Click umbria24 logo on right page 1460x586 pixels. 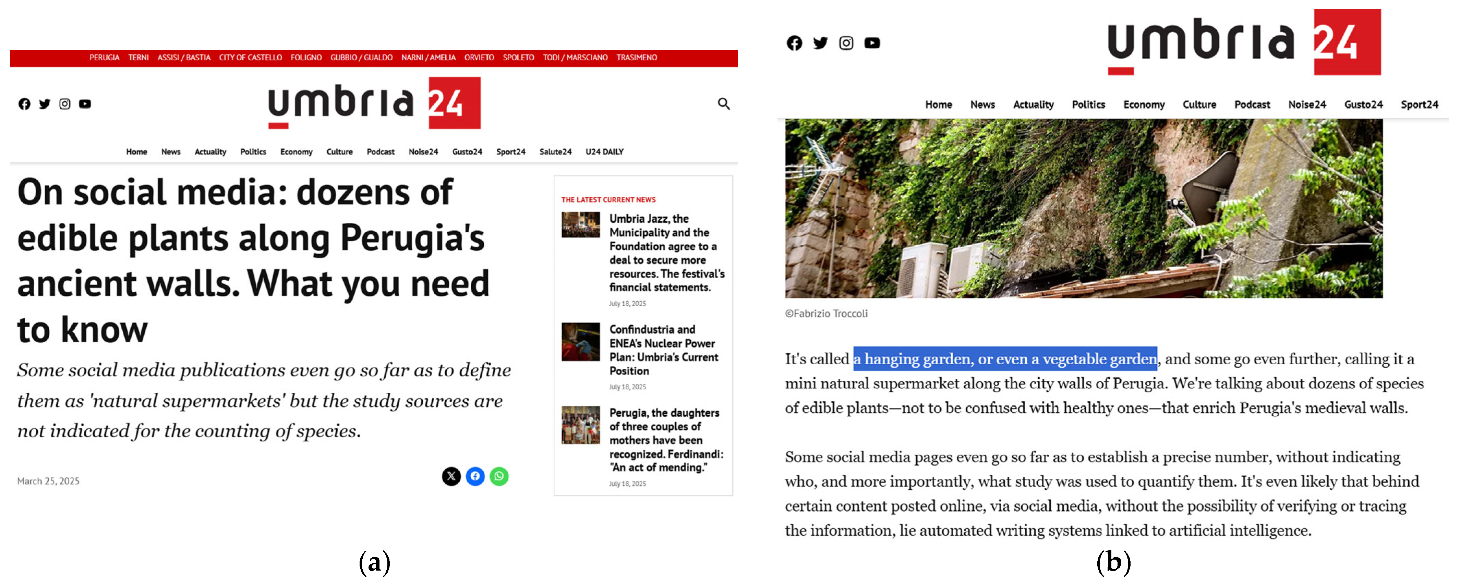click(x=1244, y=42)
